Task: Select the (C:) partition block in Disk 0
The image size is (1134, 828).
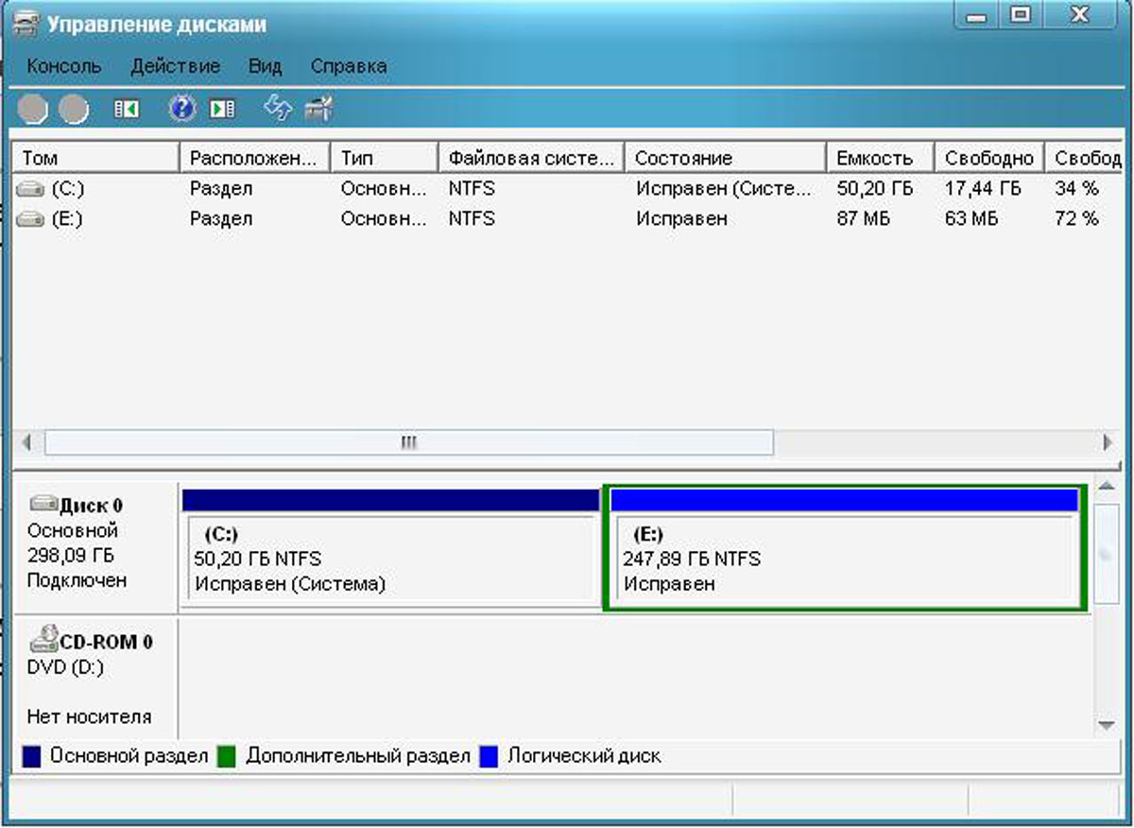Action: [390, 548]
